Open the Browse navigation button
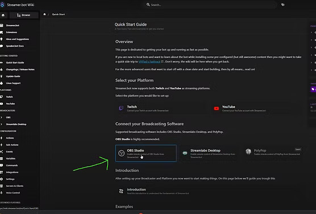Image resolution: width=316 pixels, height=214 pixels. click(24, 15)
